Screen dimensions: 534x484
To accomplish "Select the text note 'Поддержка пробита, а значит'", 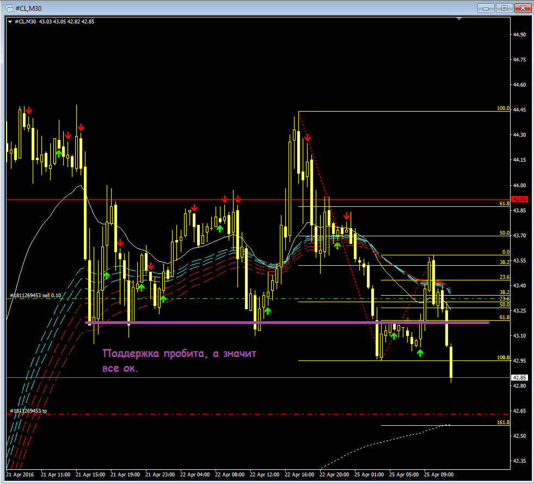I will coord(179,353).
